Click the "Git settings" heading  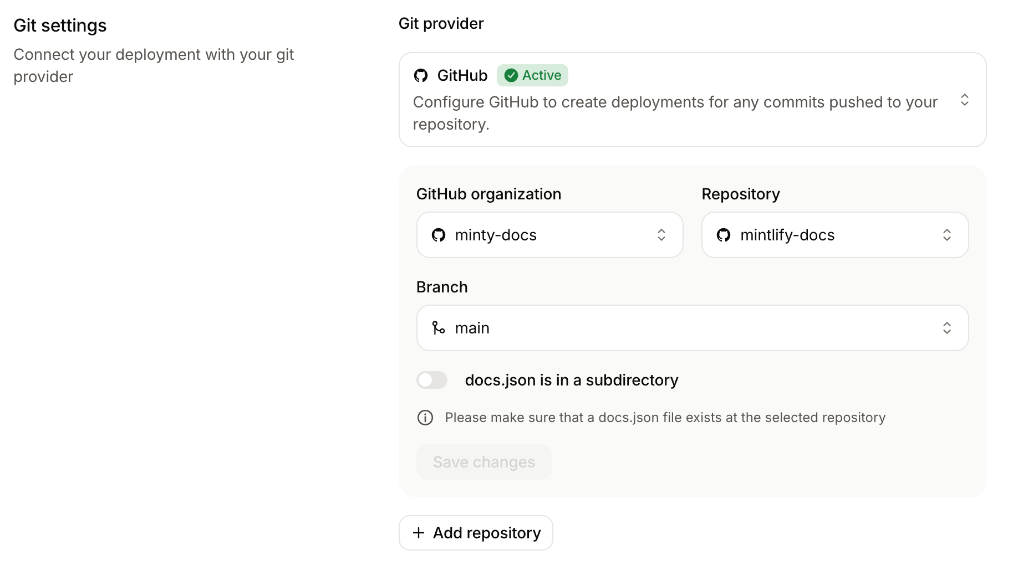(x=60, y=25)
